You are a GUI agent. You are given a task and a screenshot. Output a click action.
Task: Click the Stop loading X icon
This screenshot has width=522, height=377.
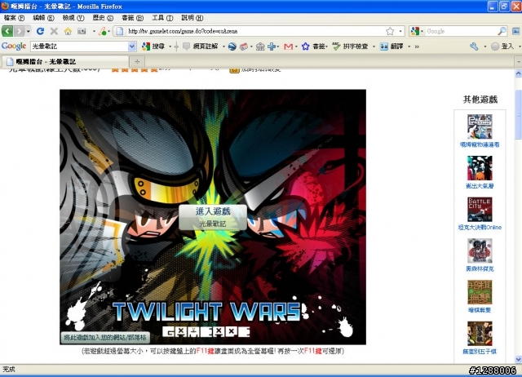54,31
